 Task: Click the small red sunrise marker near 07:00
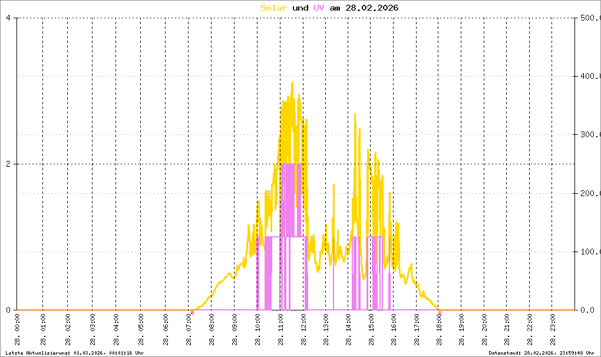[x=192, y=312]
